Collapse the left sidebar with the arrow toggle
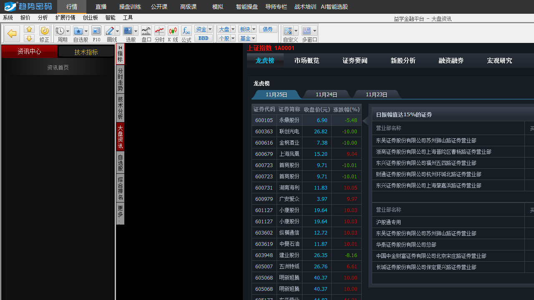 [x=120, y=47]
